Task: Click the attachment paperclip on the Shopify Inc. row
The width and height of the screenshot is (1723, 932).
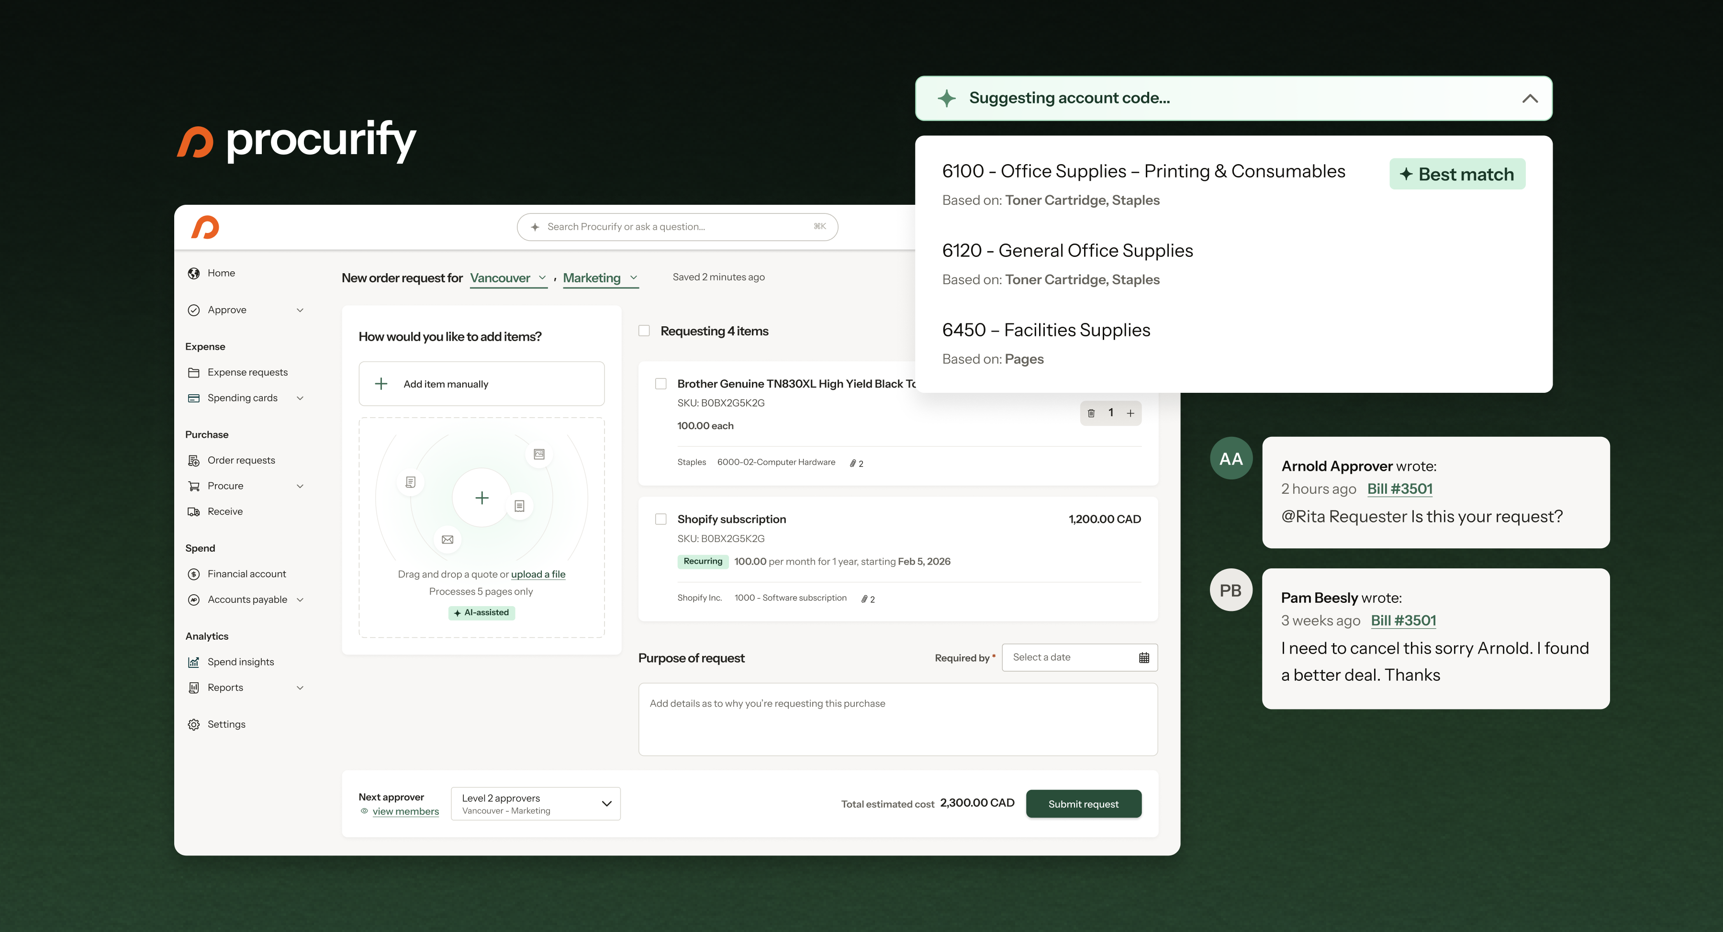Action: (864, 599)
